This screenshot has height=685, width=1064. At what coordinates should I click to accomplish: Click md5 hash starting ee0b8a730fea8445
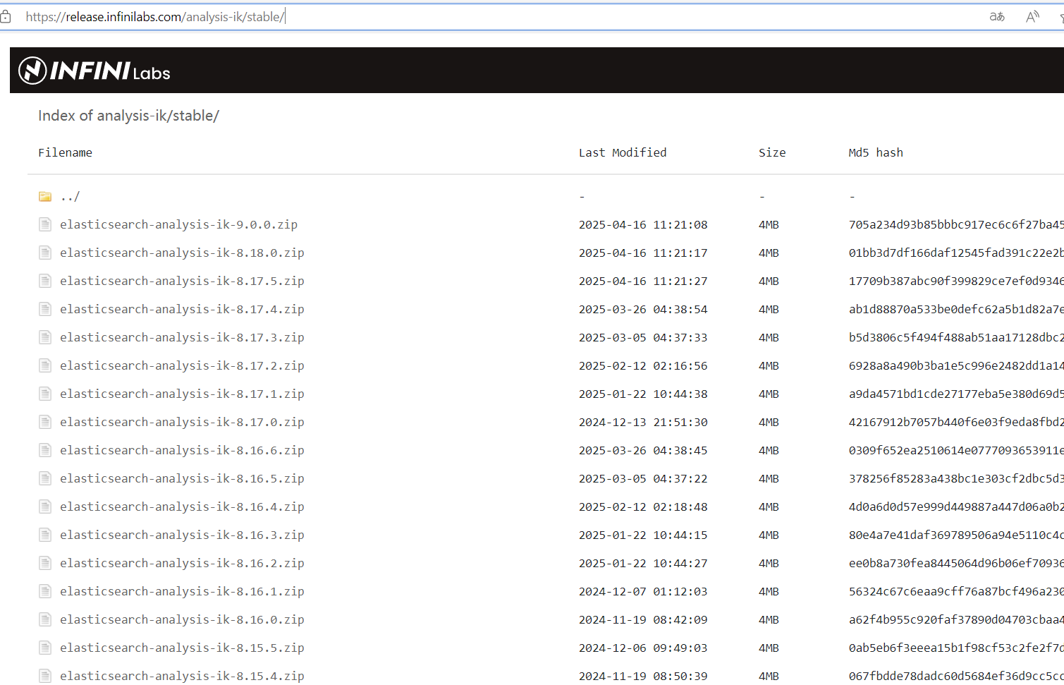[956, 563]
